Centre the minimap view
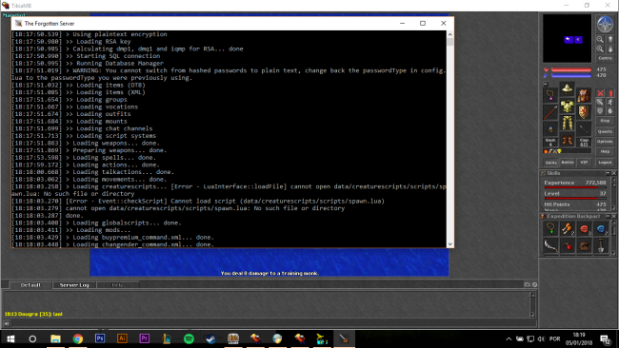Viewport: 619px width, 348px height. [605, 58]
